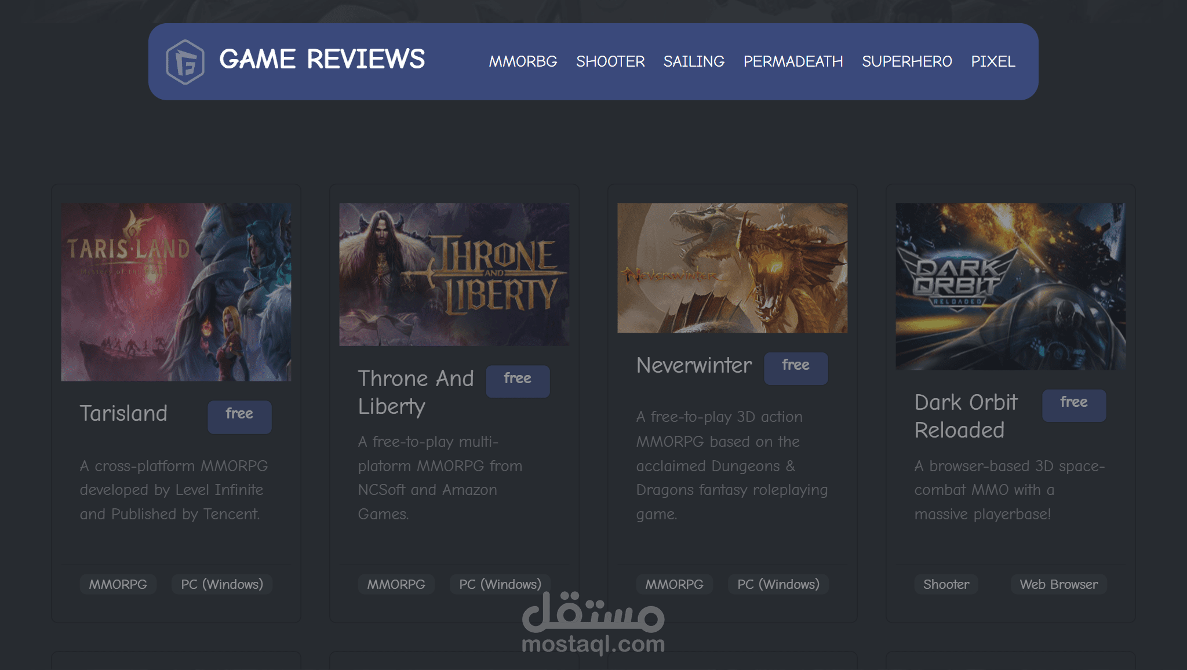Select the PIXEL menu item

993,61
